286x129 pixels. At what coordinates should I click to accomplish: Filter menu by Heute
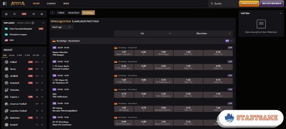[12, 55]
